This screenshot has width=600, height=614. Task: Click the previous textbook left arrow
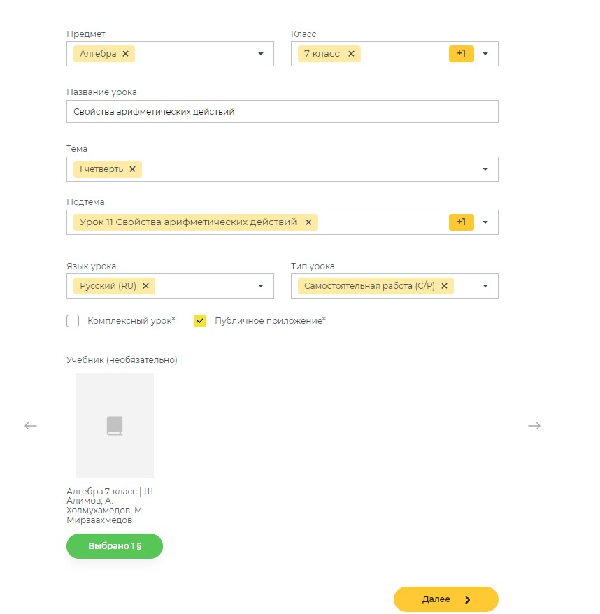[31, 426]
